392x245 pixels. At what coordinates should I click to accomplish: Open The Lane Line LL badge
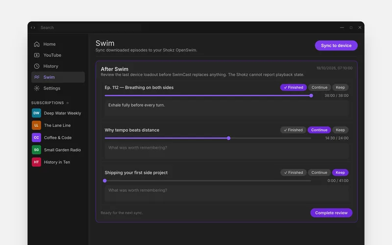click(x=36, y=125)
